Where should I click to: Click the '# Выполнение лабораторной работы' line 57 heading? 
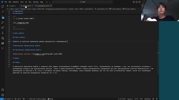pos(26,46)
